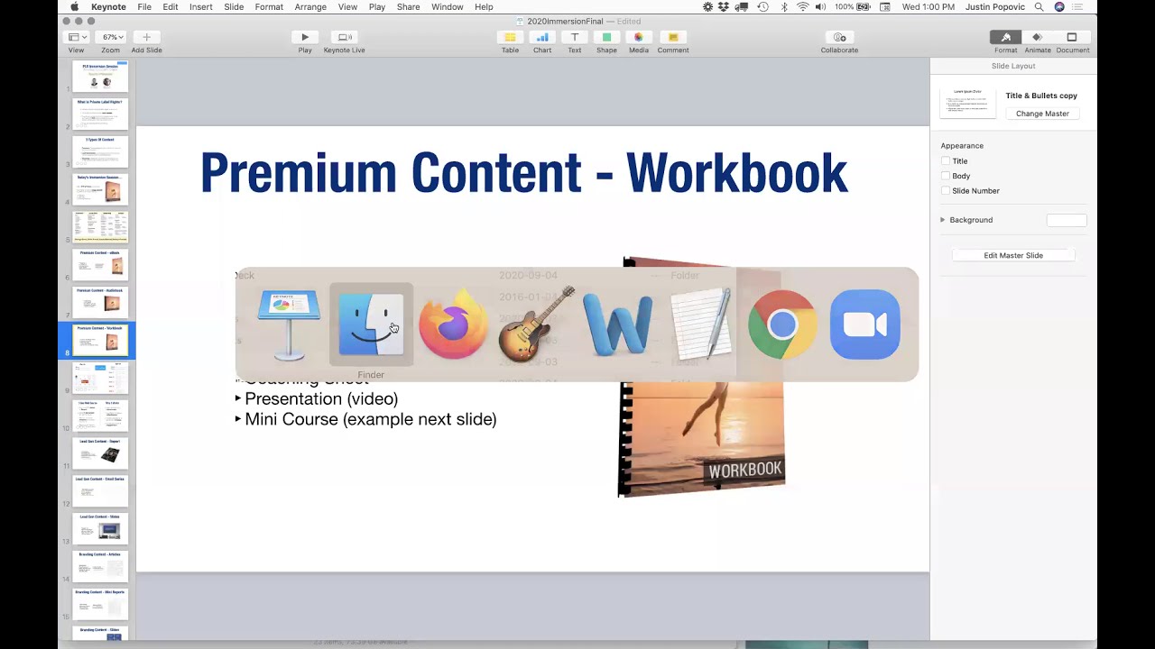Open the Share menu
This screenshot has height=649, width=1155.
pyautogui.click(x=408, y=6)
